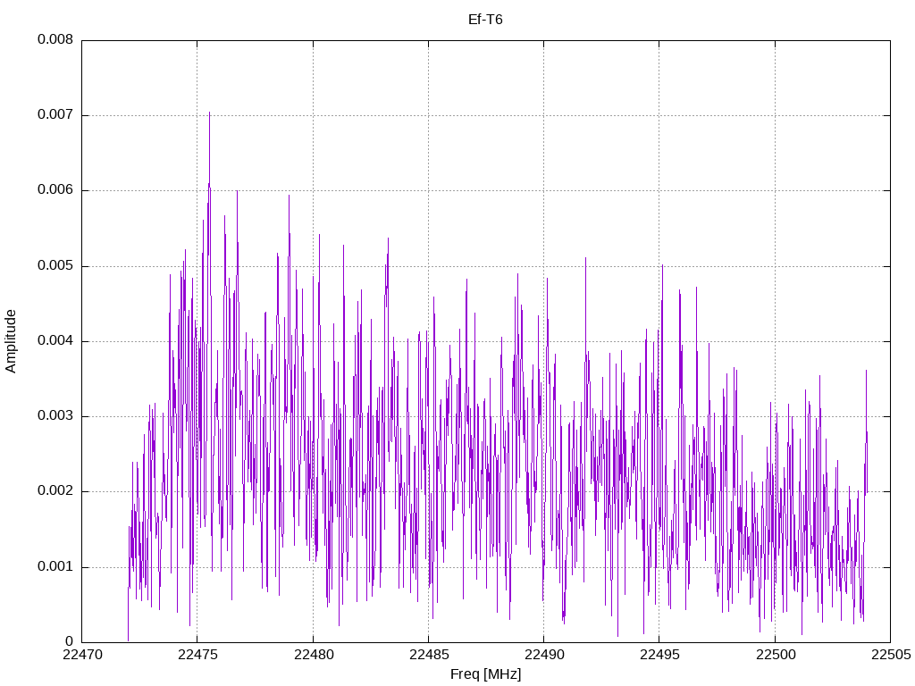The width and height of the screenshot is (915, 686).
Task: Click the Freq [MHz] x-axis label
Action: [x=485, y=674]
